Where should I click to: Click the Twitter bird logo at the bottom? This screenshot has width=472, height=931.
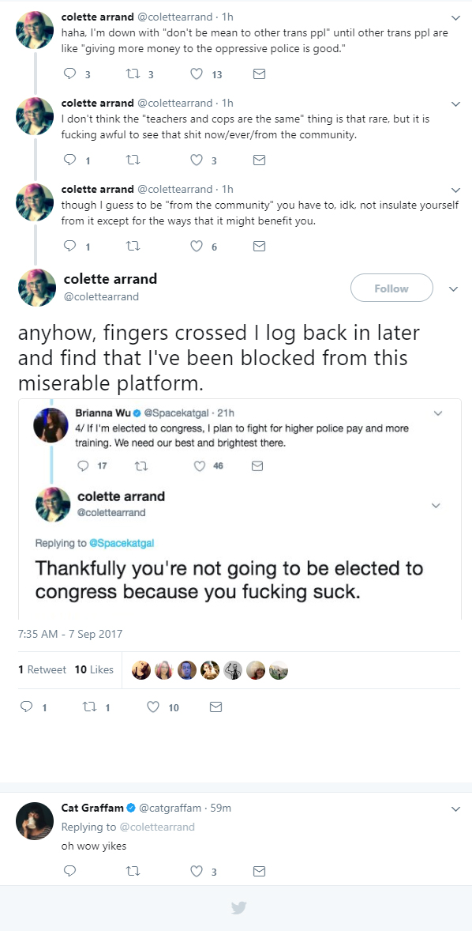coord(238,908)
